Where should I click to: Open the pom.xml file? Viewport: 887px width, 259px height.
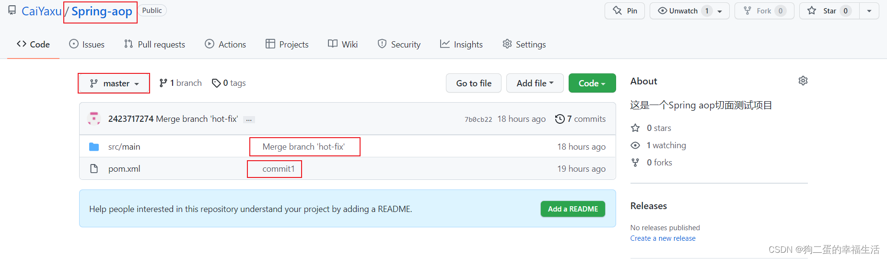tap(124, 169)
